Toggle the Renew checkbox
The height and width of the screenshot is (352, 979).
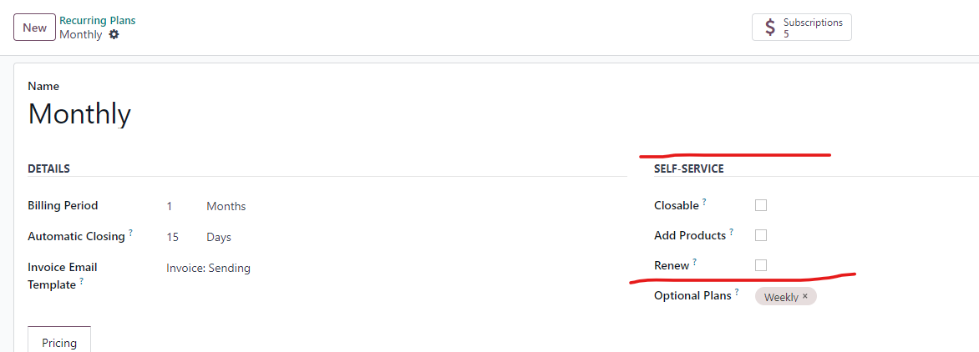coord(760,265)
